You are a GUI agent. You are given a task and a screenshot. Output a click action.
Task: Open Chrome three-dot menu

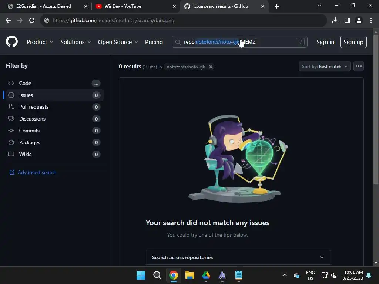(371, 21)
